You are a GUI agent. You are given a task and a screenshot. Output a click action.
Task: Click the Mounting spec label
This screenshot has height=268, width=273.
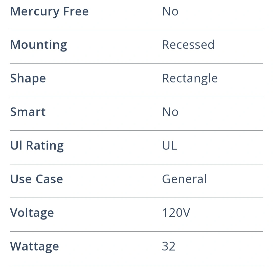pyautogui.click(x=38, y=45)
